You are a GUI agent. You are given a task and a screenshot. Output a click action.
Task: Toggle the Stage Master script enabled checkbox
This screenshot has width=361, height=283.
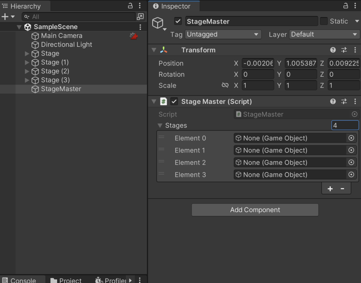point(174,101)
